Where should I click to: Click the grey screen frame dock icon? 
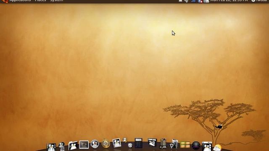84,145
